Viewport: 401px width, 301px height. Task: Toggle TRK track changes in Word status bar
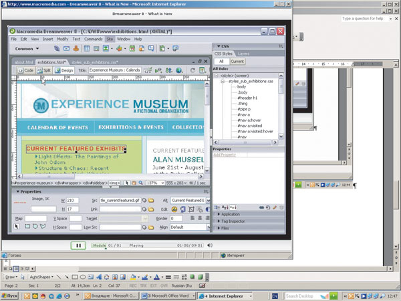[x=144, y=286]
